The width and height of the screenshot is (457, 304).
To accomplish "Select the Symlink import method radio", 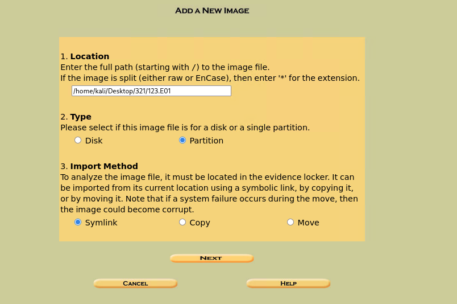I will click(78, 222).
